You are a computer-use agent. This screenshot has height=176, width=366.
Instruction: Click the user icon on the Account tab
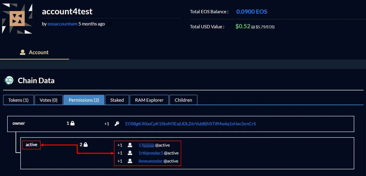pyautogui.click(x=23, y=52)
